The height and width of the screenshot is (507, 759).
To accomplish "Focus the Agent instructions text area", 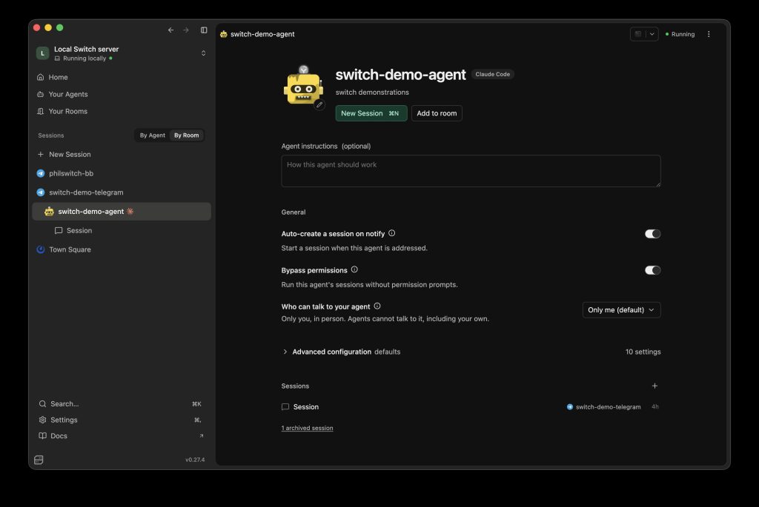I will 471,171.
